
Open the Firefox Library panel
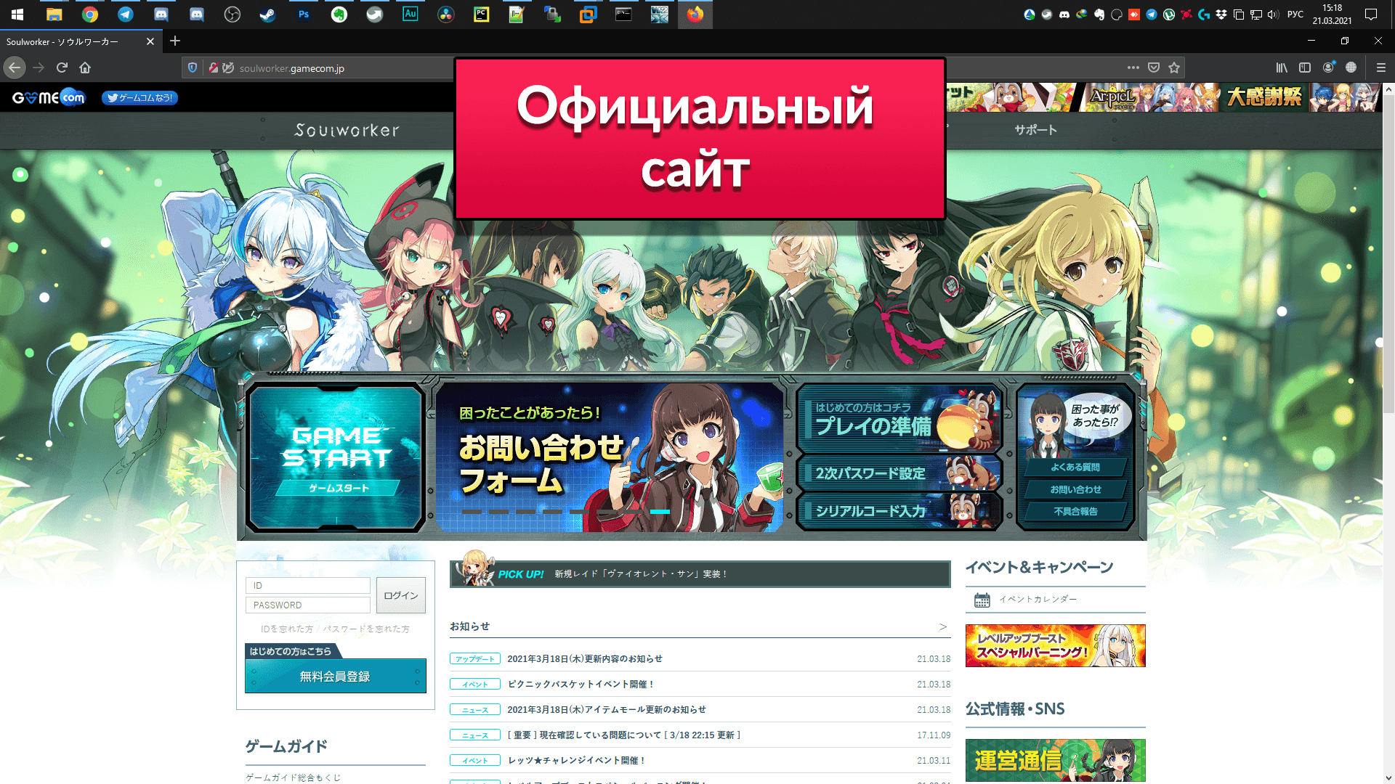point(1282,68)
